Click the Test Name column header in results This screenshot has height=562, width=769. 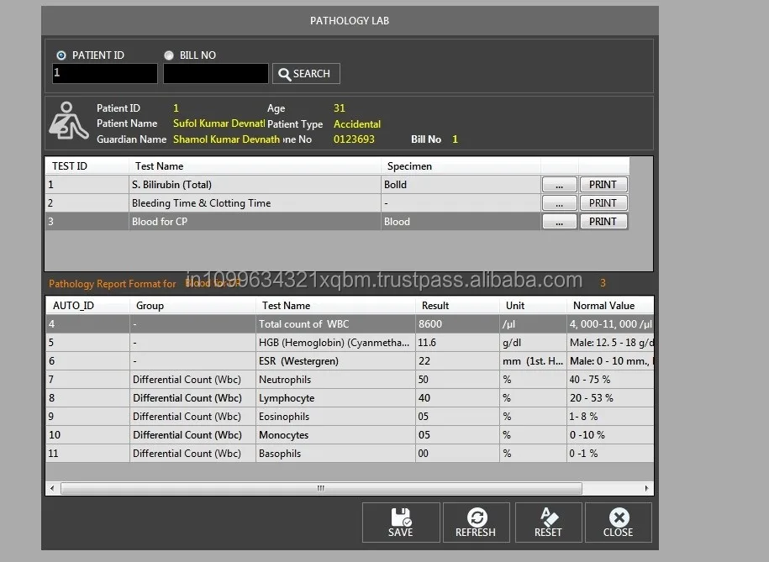pos(286,306)
